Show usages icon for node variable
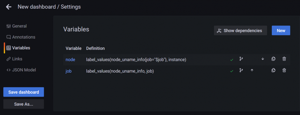 (241, 59)
